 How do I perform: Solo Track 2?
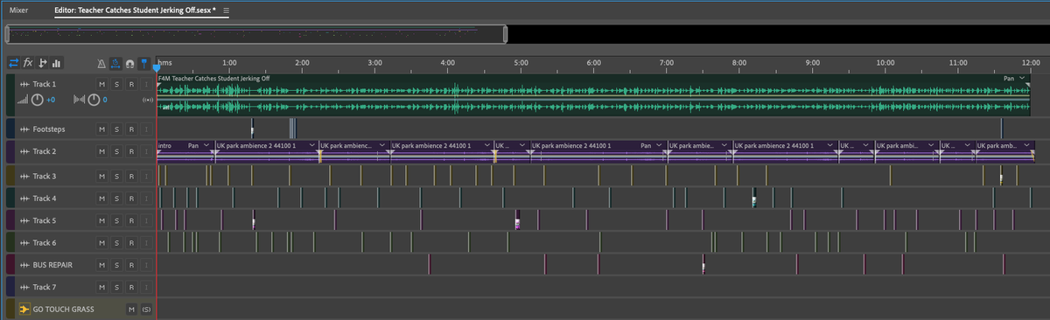pos(117,152)
